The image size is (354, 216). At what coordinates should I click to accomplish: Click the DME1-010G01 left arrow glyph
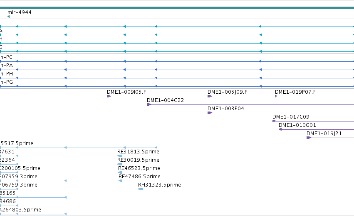point(280,129)
